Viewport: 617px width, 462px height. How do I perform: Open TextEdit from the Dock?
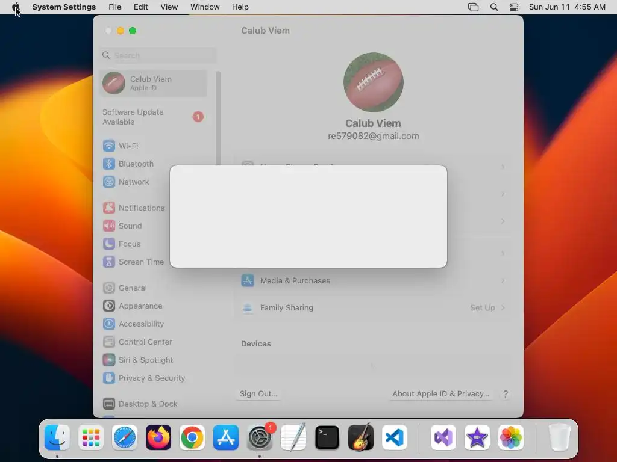pyautogui.click(x=293, y=437)
